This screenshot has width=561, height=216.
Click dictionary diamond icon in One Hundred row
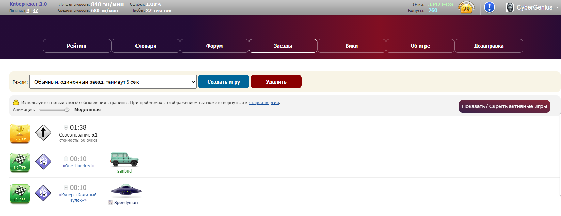43,161
